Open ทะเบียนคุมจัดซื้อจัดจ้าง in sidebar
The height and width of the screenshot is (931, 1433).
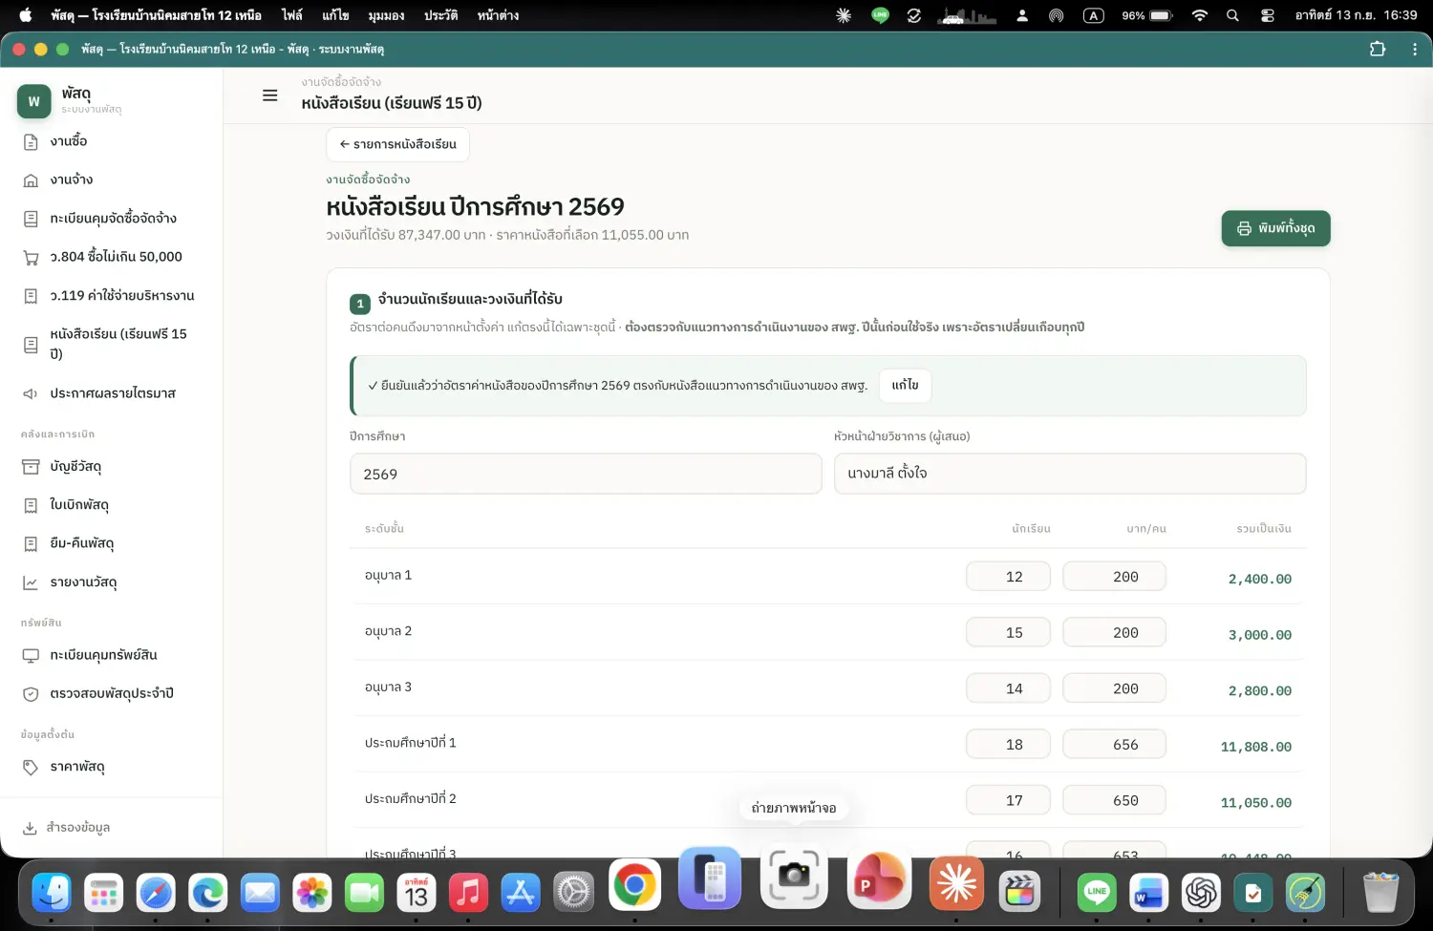(x=112, y=219)
